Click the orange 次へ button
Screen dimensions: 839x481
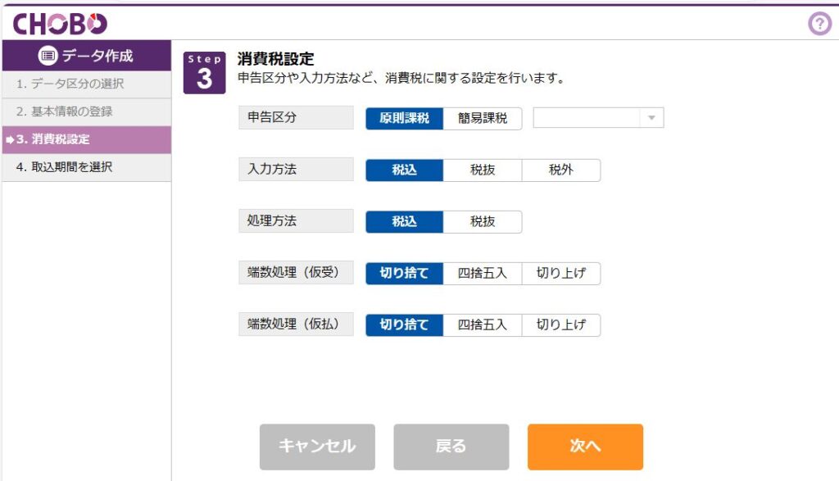pyautogui.click(x=585, y=447)
